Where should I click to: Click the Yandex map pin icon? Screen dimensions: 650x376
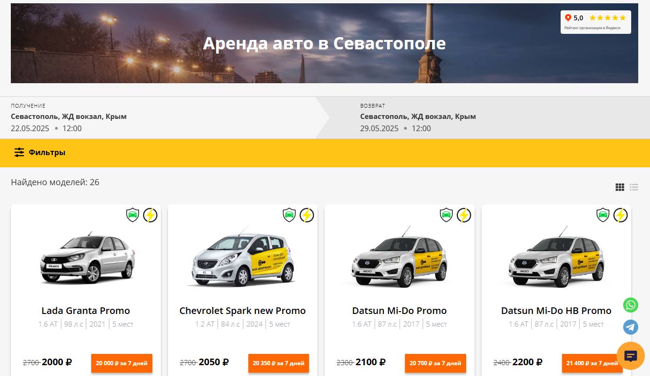click(x=568, y=18)
